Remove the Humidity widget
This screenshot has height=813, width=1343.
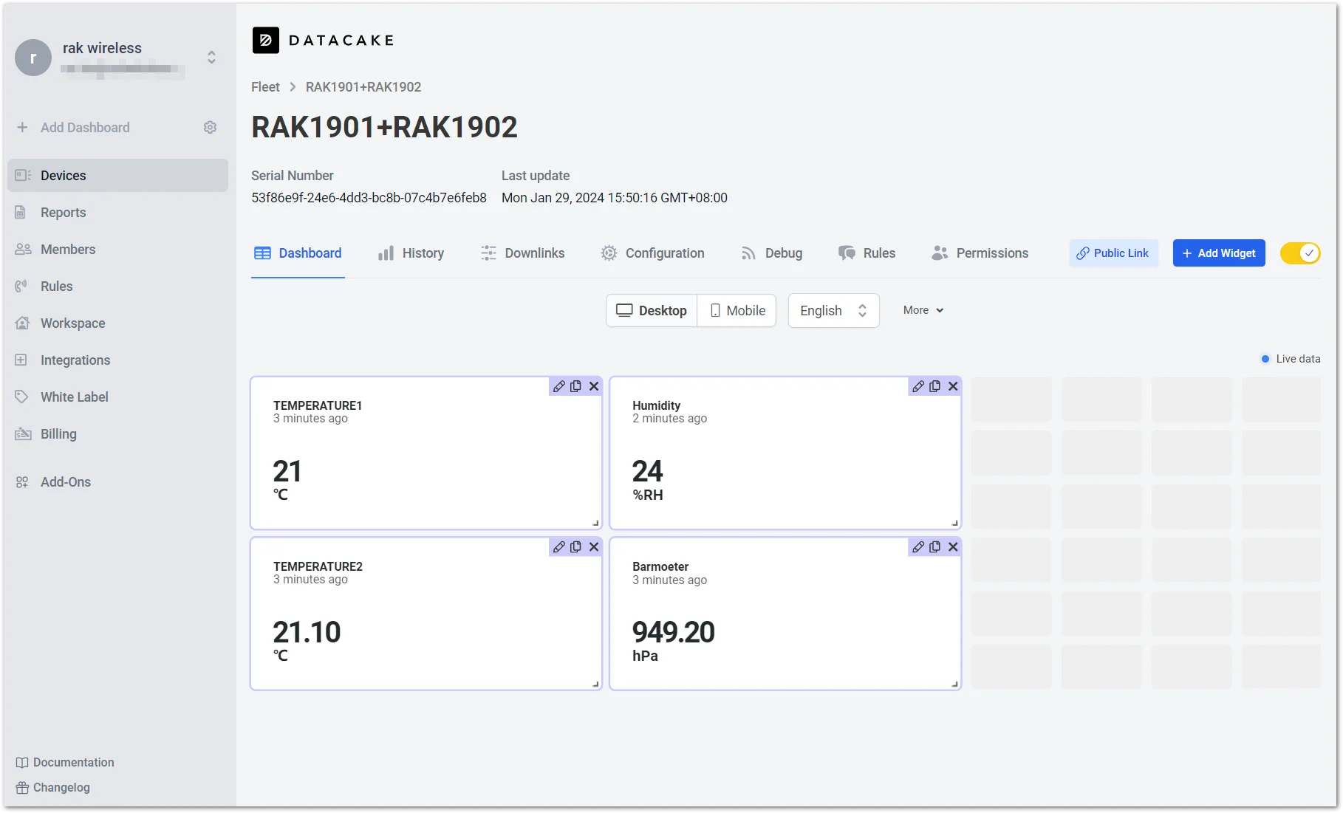[953, 386]
